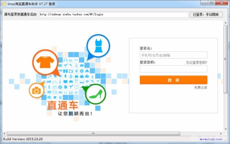Image resolution: width=230 pixels, height=144 pixels.
Task: Click the green high-heel shoe icon
Action: pos(95,94)
